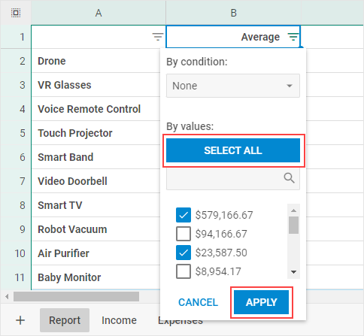Click the VR Glasses cell

(x=96, y=85)
